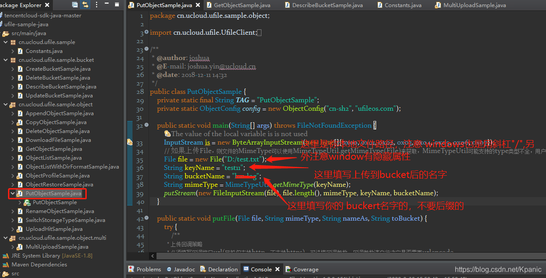Click the Java file icon beside DownloadFileSample.java

(20, 140)
